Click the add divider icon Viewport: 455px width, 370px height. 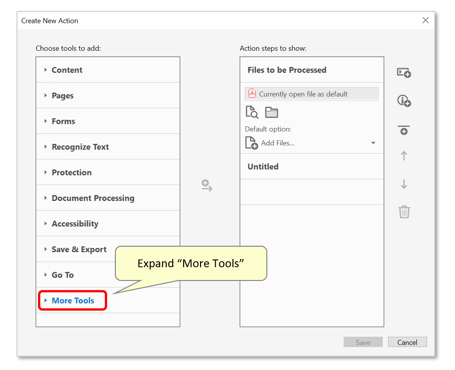[404, 130]
